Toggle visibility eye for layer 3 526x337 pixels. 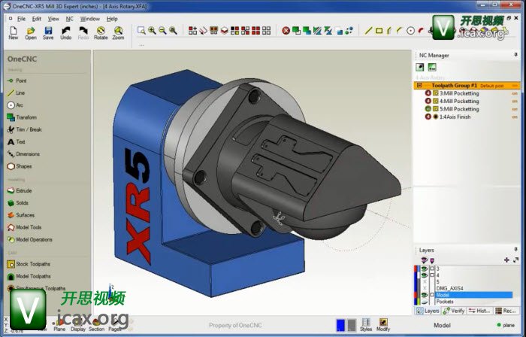[422, 268]
